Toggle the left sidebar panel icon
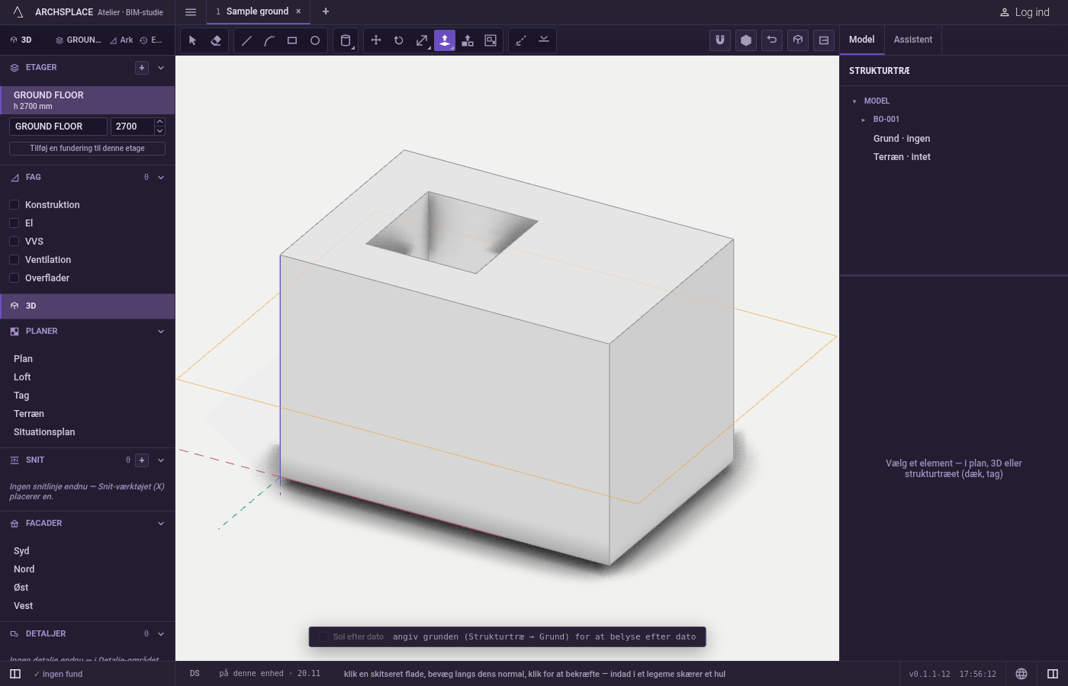This screenshot has width=1068, height=686. (15, 674)
